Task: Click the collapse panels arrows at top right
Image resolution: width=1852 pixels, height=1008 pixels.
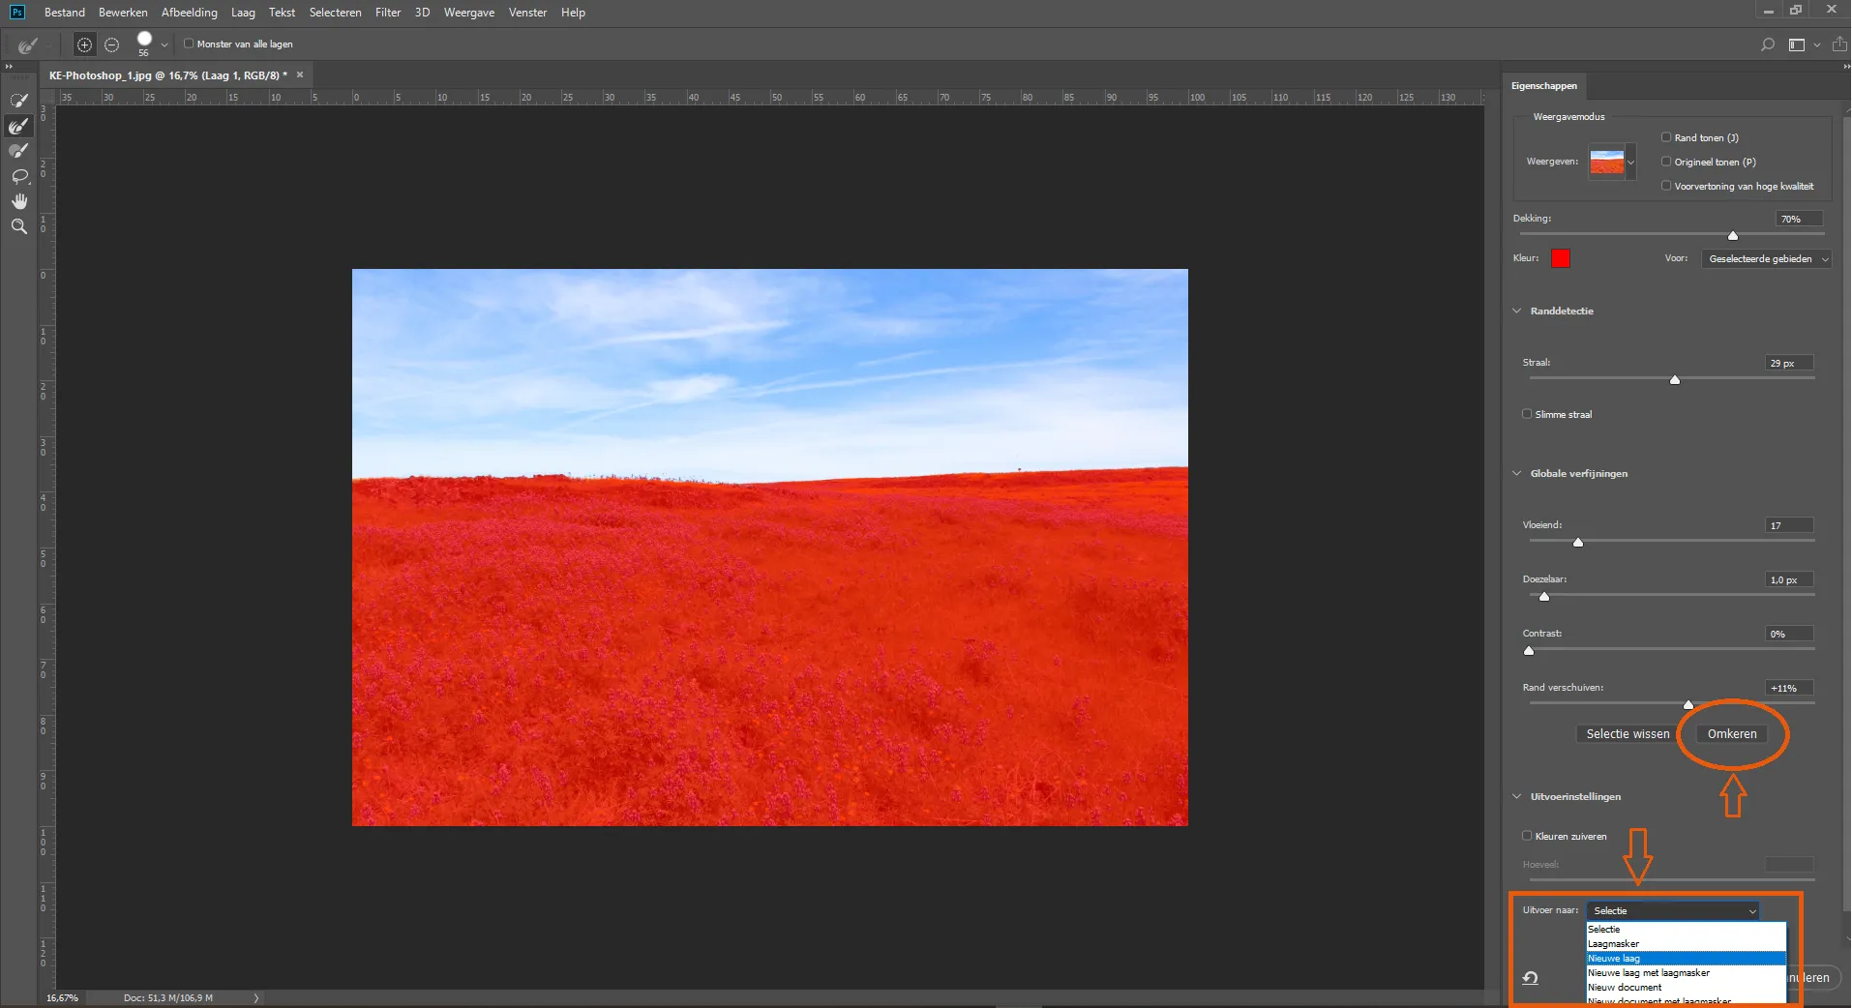Action: (1844, 67)
